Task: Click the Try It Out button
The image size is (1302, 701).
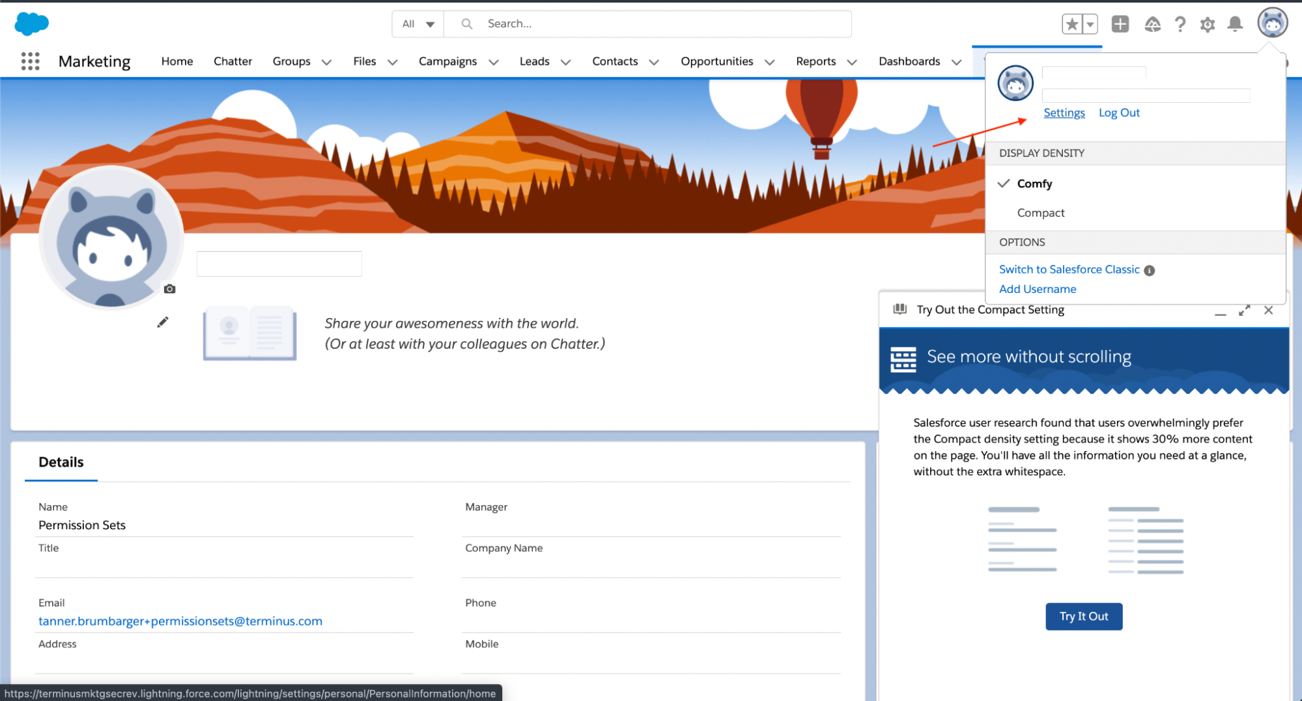Action: [x=1084, y=616]
